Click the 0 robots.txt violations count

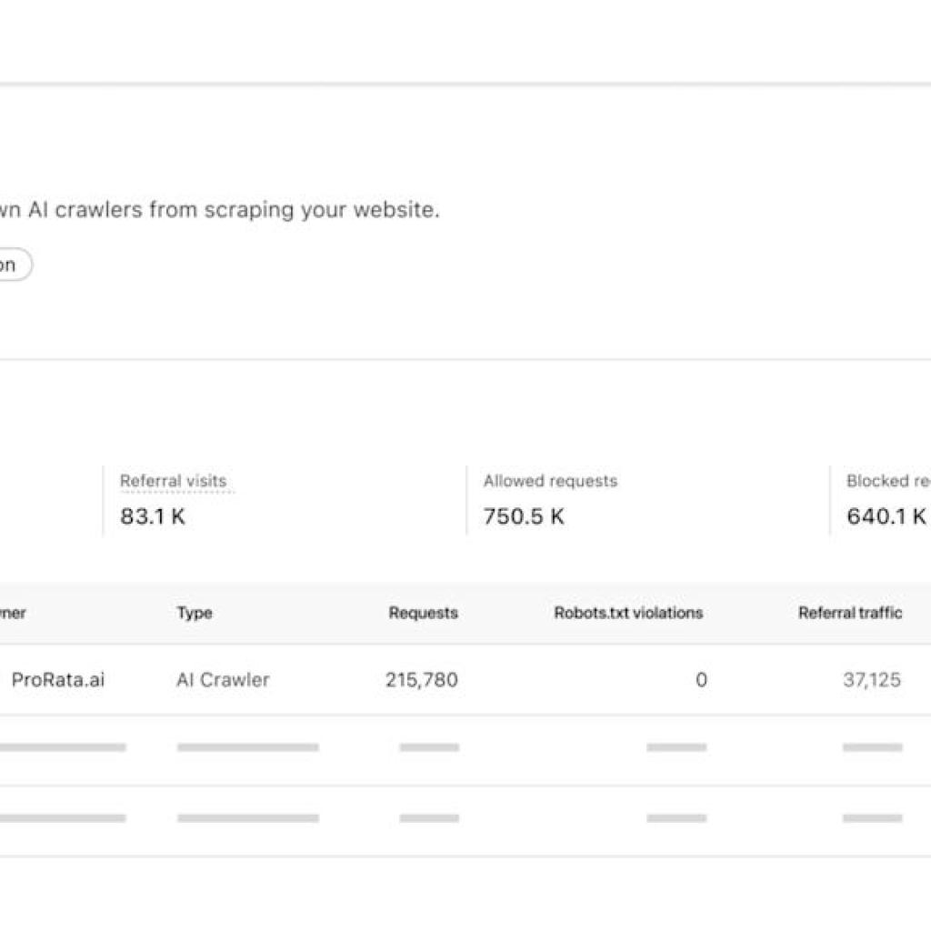(700, 679)
